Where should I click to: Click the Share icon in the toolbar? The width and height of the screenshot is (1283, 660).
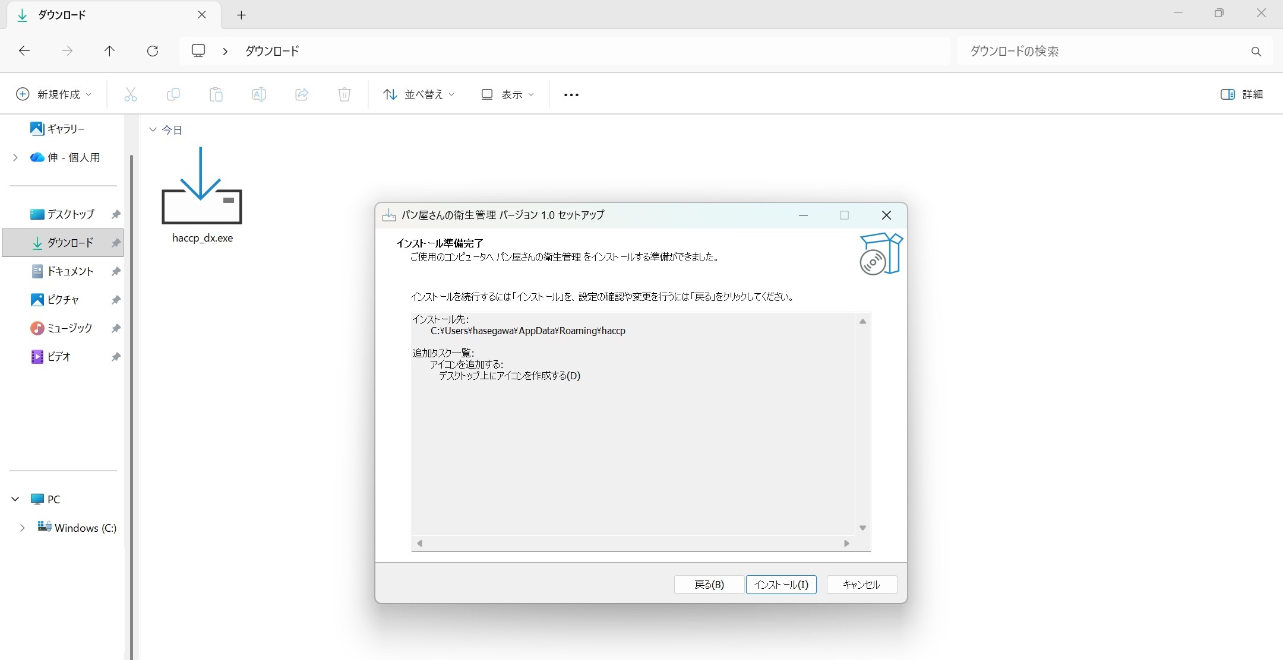point(301,94)
